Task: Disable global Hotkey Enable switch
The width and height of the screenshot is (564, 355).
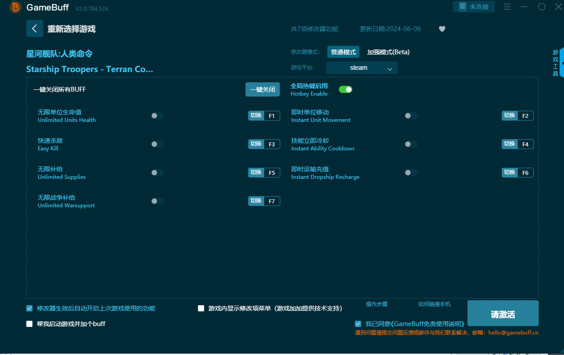Action: pos(346,89)
